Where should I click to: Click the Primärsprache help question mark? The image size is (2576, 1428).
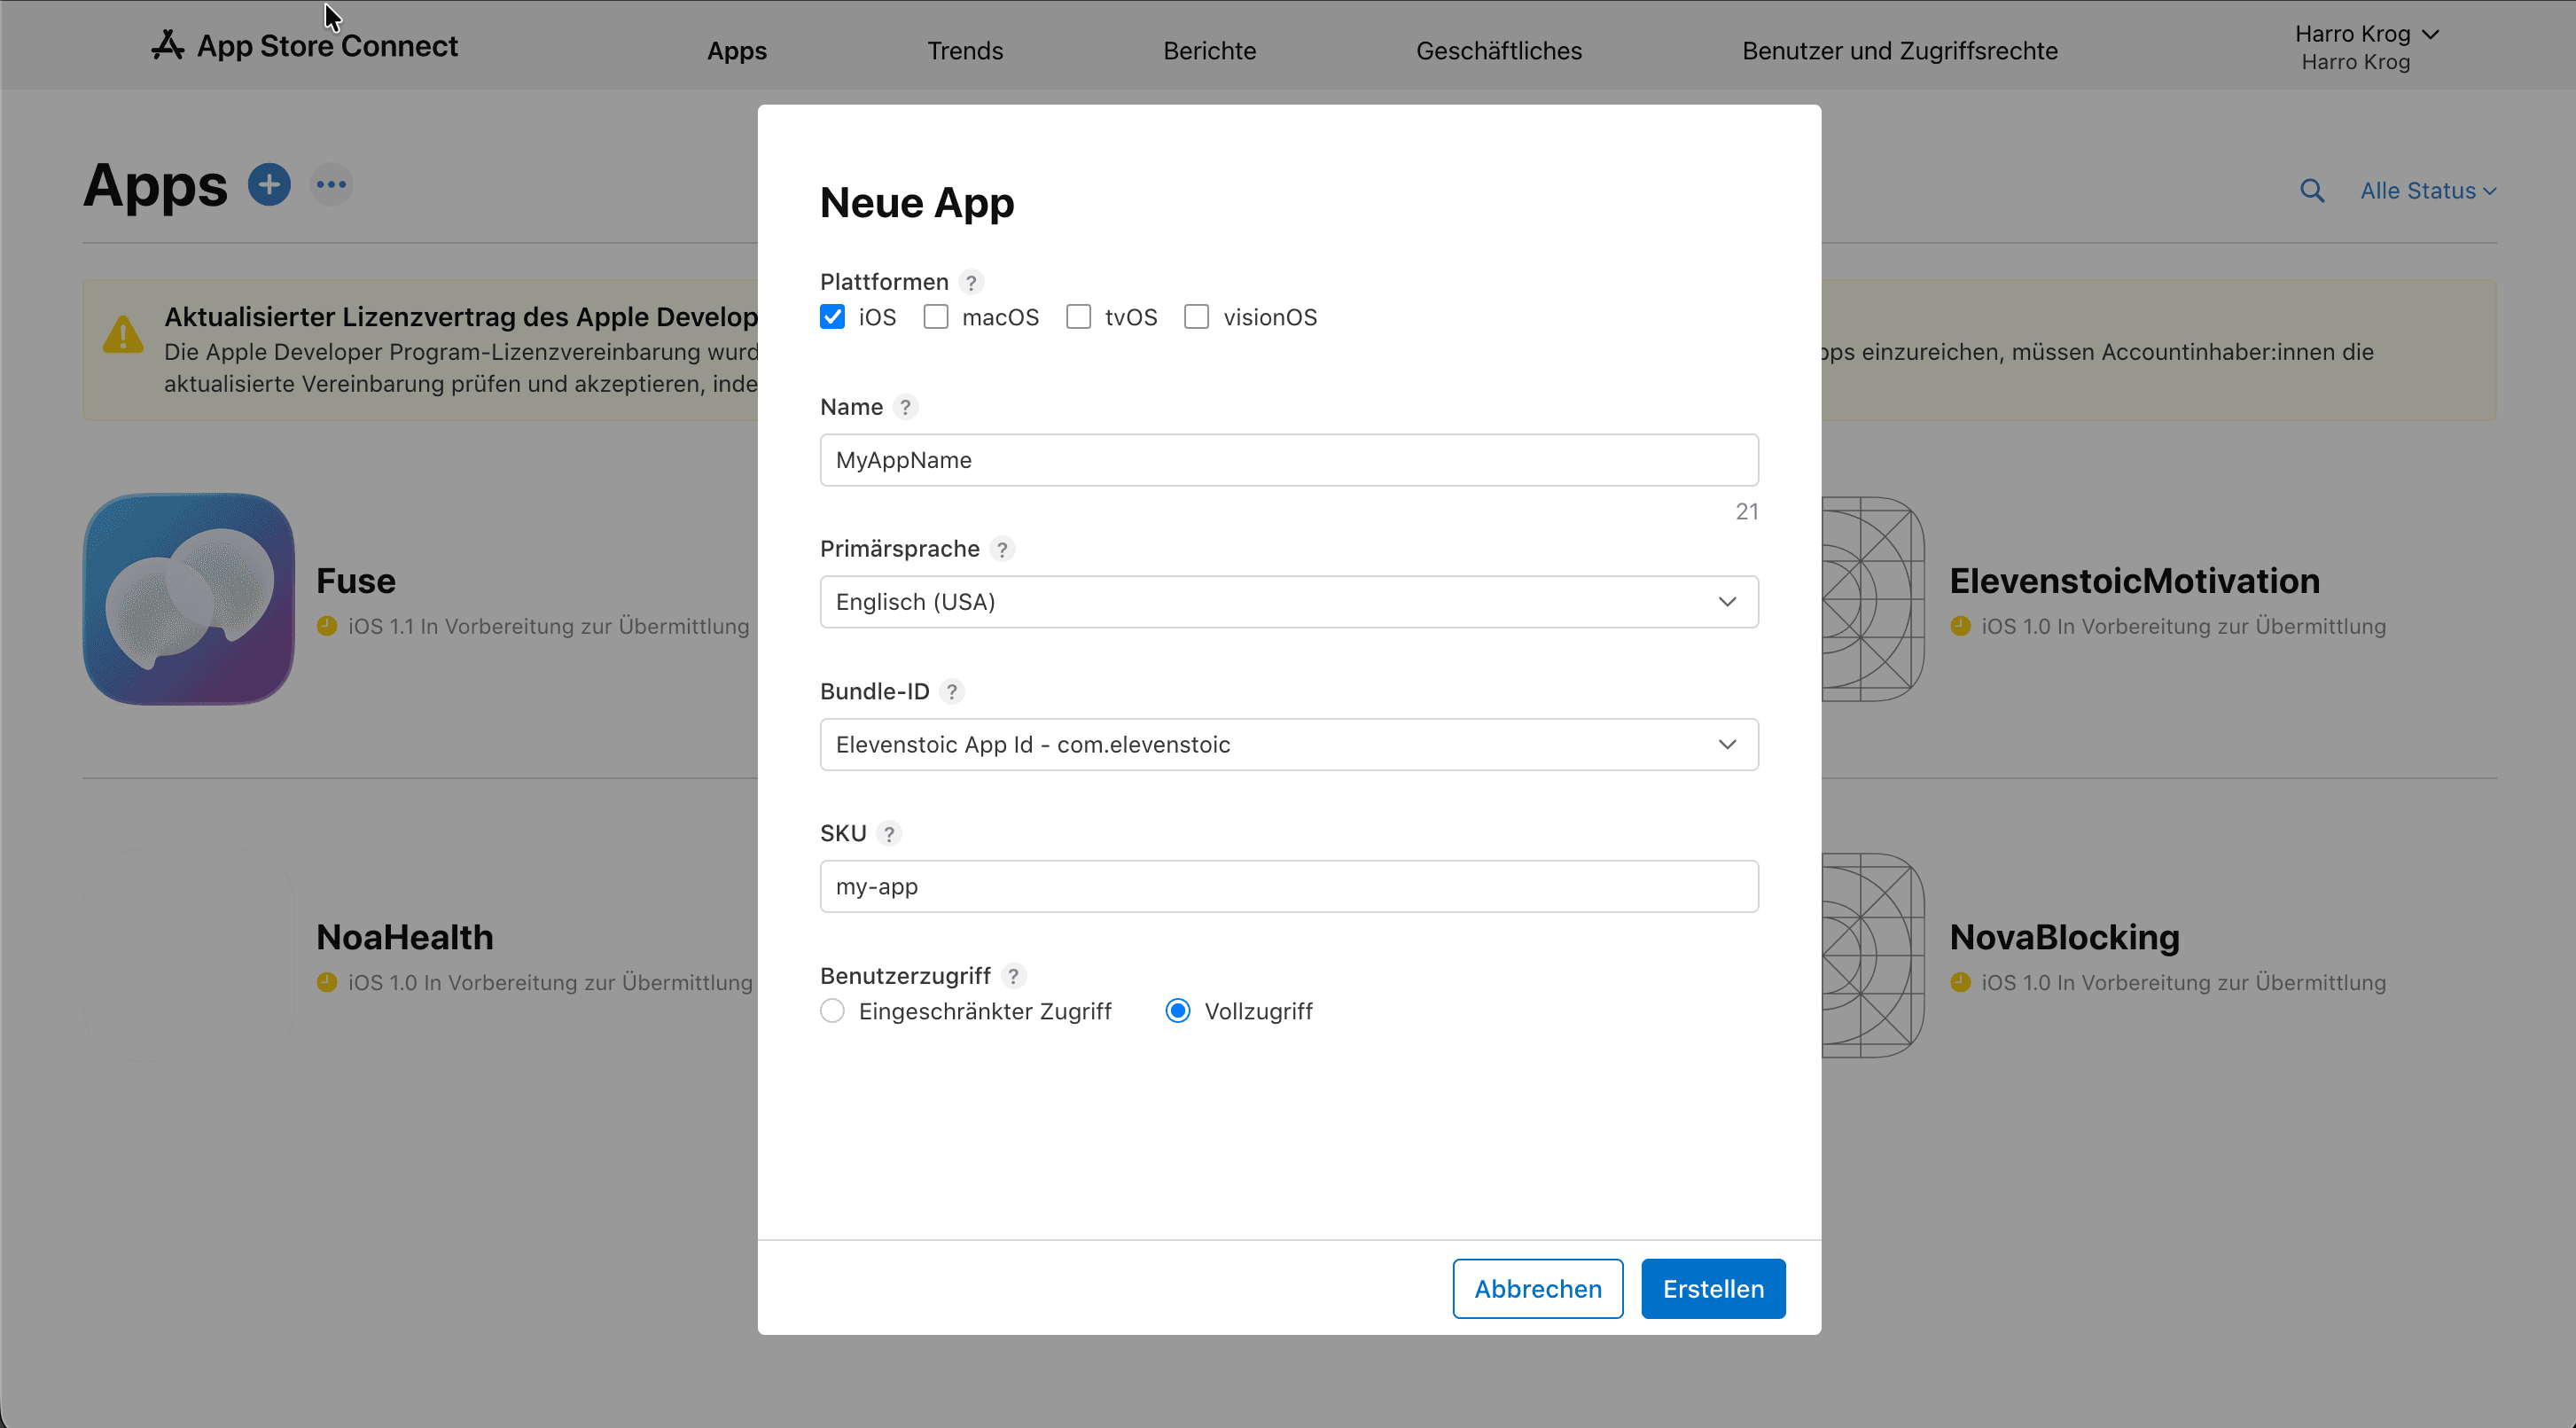click(1002, 549)
